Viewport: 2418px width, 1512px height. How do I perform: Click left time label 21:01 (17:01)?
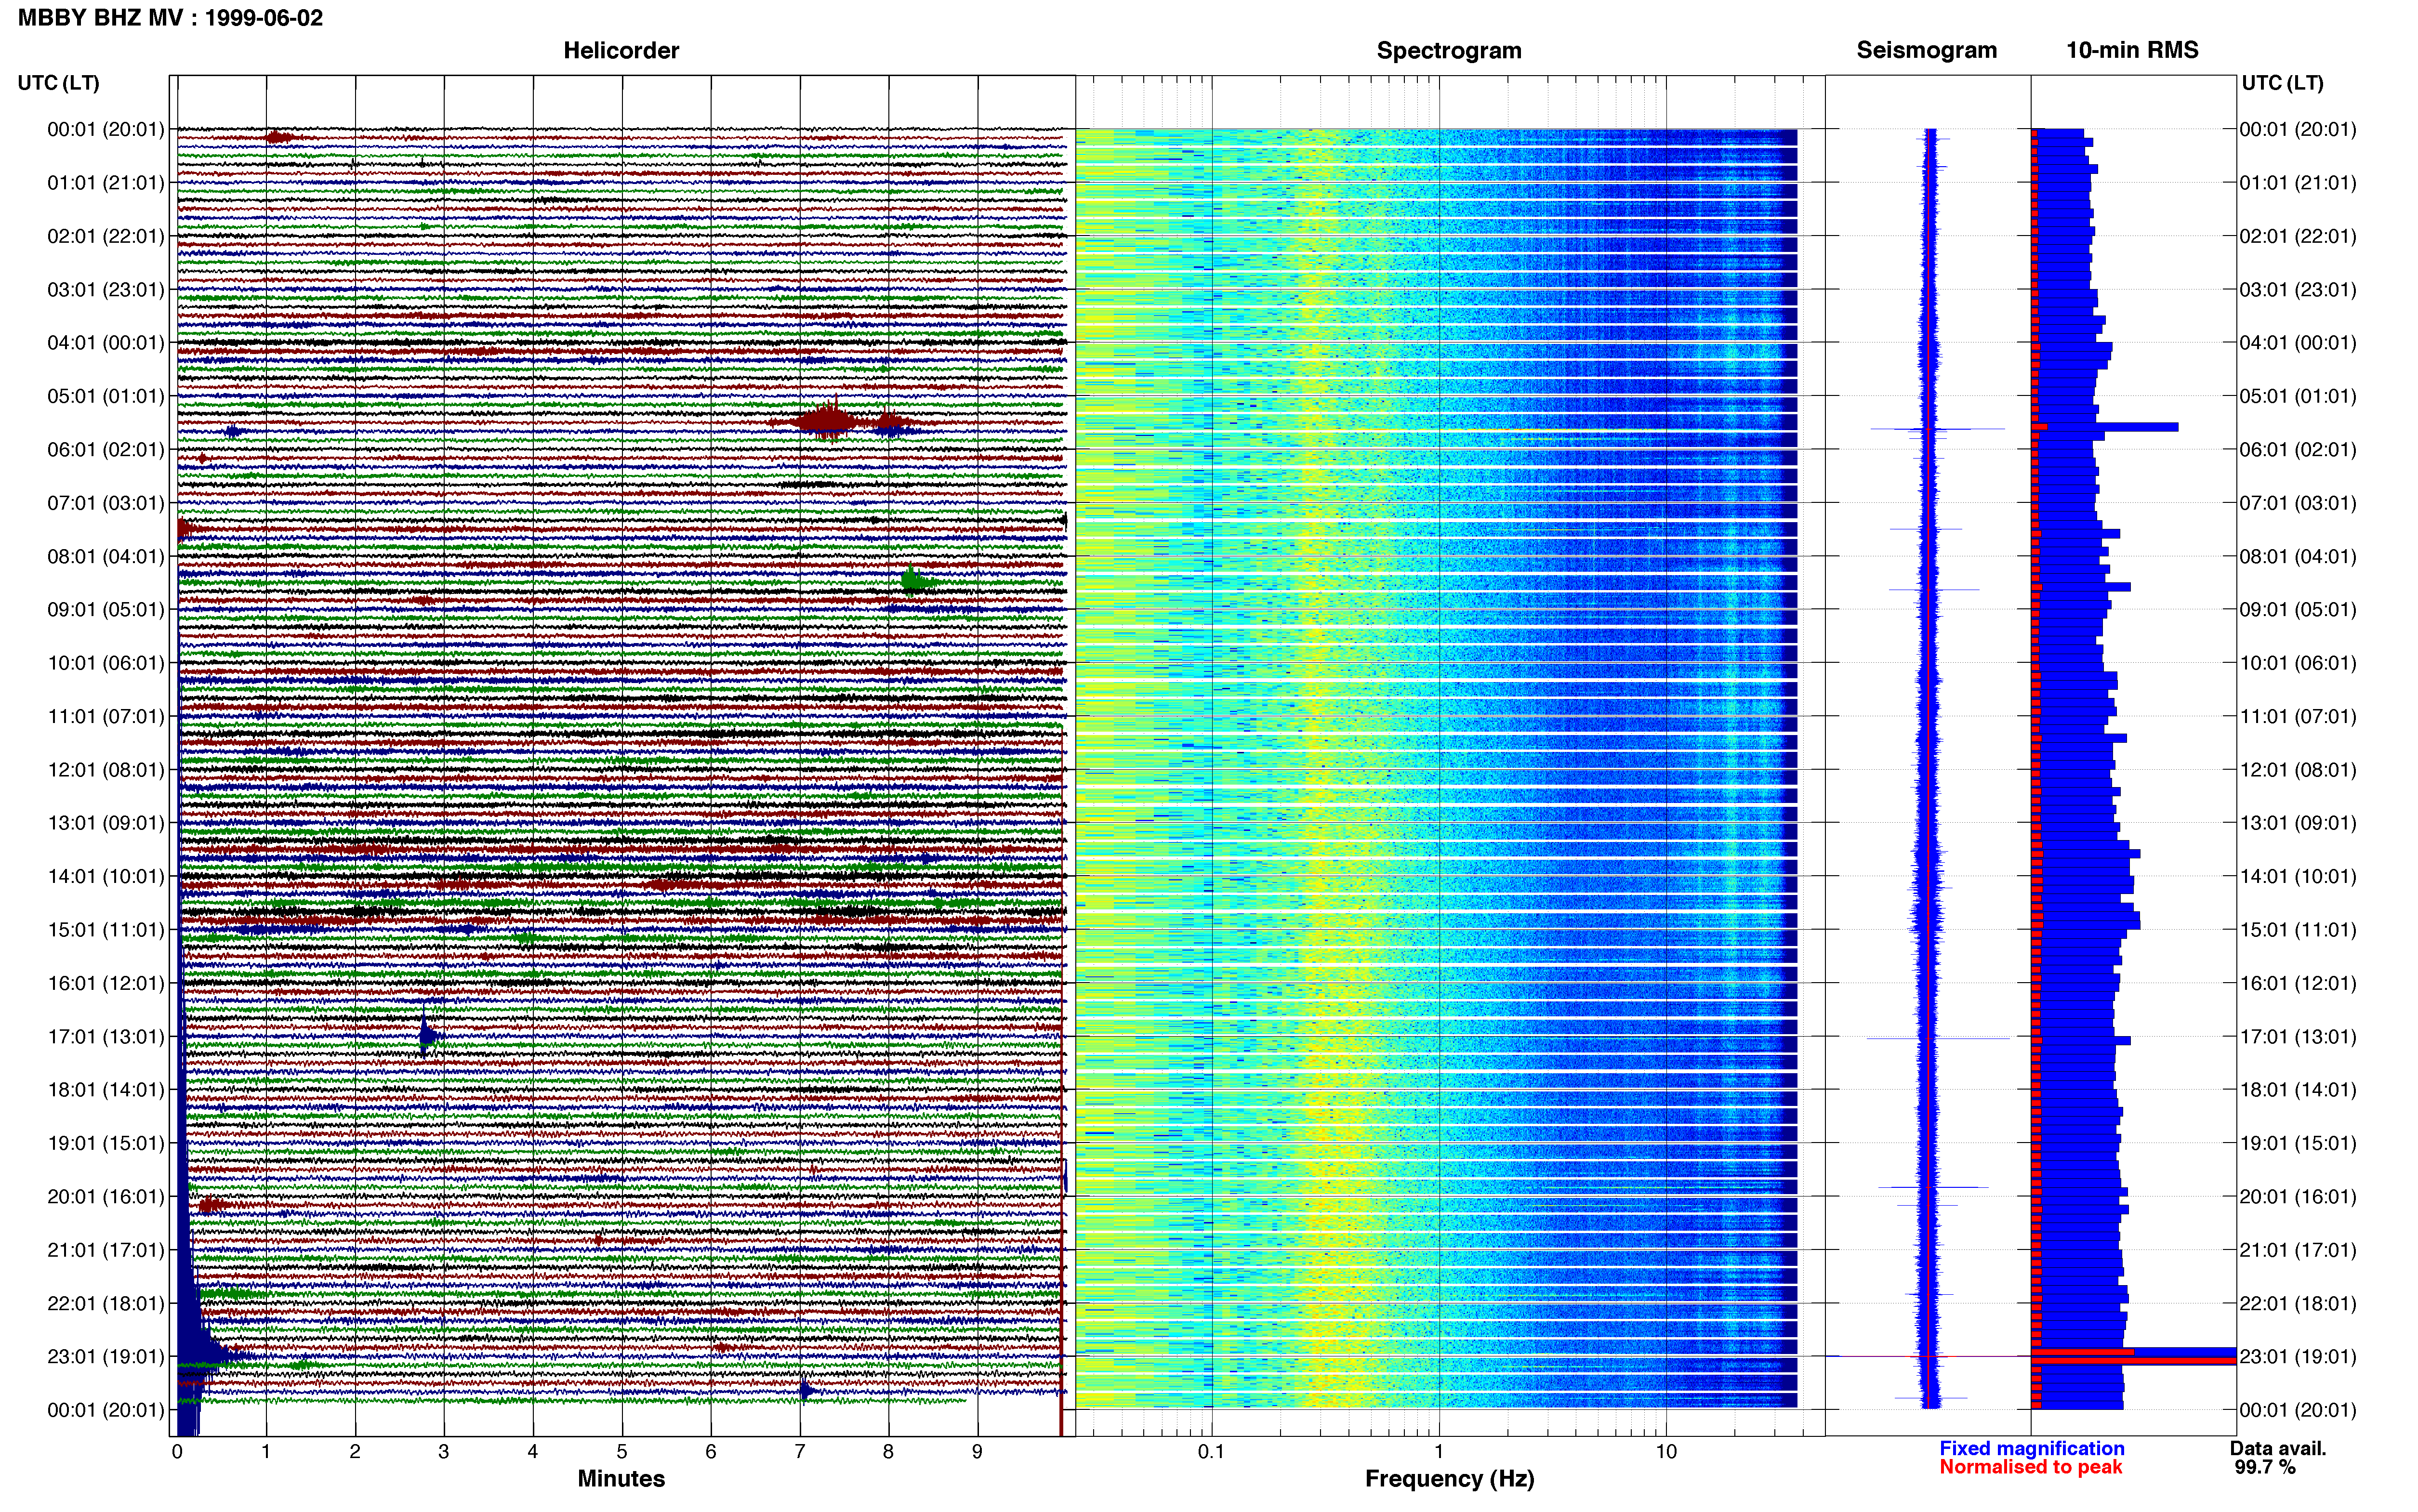pos(106,1250)
